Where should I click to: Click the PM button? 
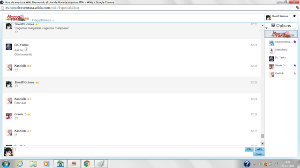coord(249,149)
